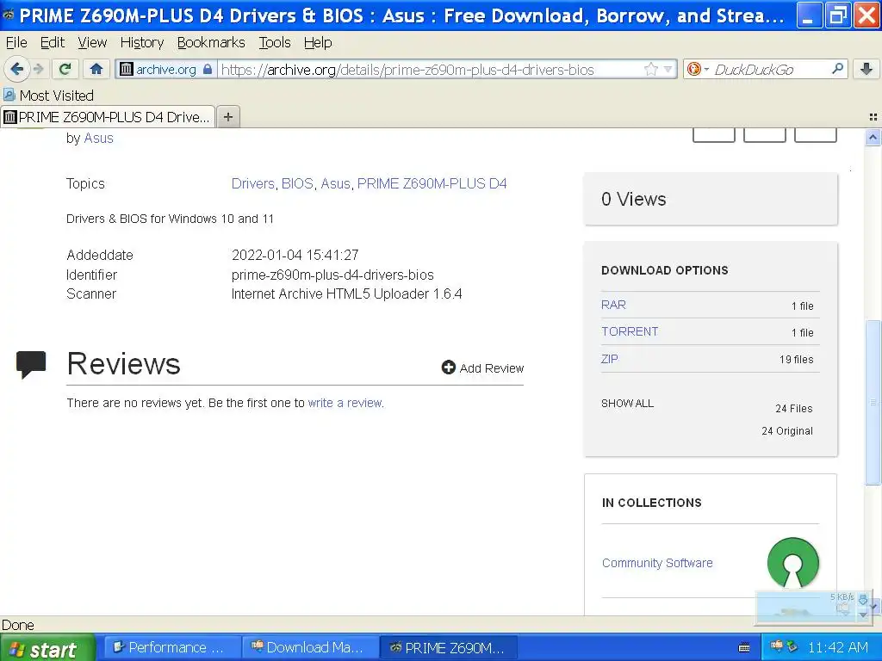
Task: Open the Drivers topic link
Action: coord(252,184)
